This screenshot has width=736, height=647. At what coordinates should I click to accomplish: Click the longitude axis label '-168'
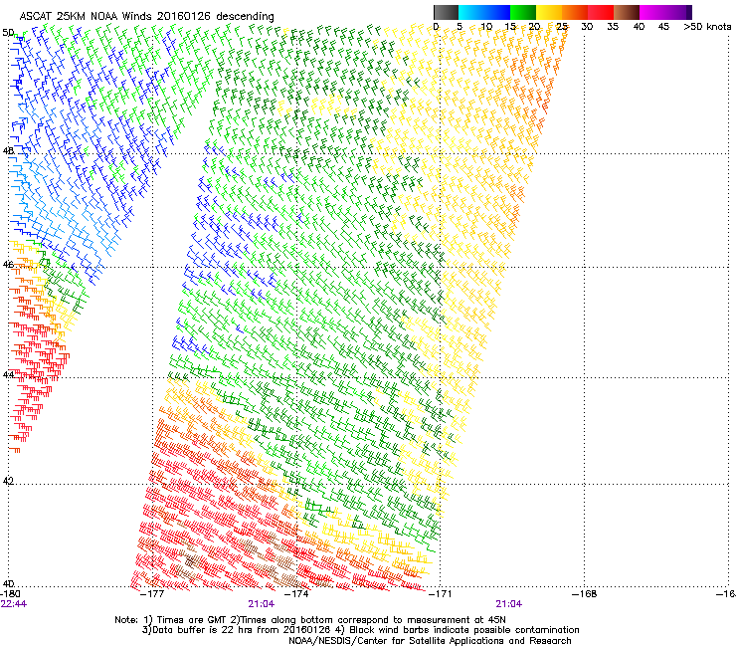pos(585,594)
